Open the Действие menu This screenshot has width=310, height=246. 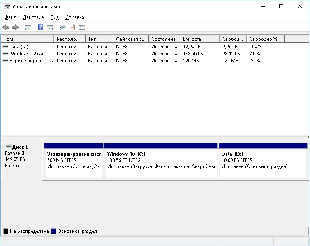[x=33, y=17]
